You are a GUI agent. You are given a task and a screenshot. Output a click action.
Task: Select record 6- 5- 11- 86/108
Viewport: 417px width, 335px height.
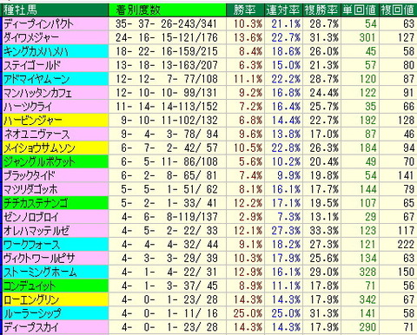(x=169, y=161)
